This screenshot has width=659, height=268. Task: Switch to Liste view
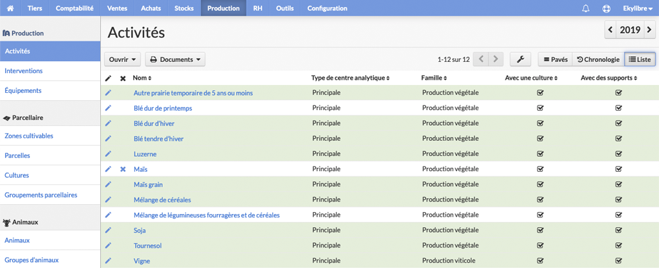tap(640, 60)
